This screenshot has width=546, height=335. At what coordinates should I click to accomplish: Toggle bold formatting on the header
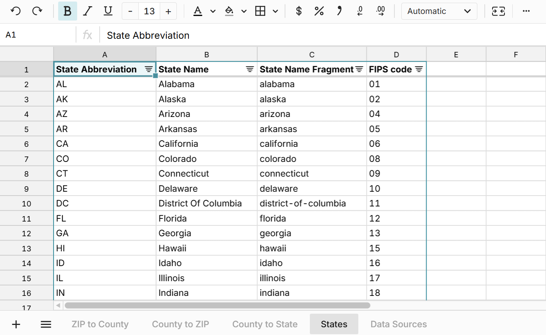point(67,11)
